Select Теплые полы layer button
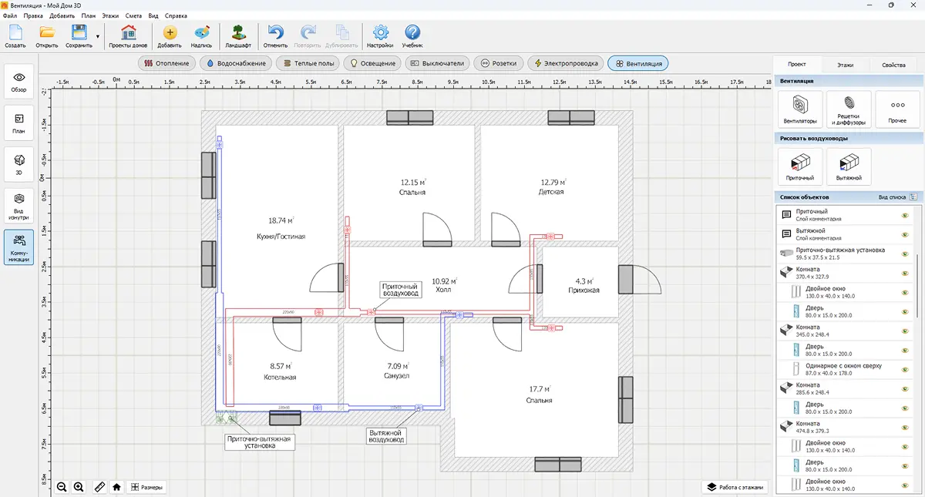Screen dimensions: 925x497 [308, 63]
